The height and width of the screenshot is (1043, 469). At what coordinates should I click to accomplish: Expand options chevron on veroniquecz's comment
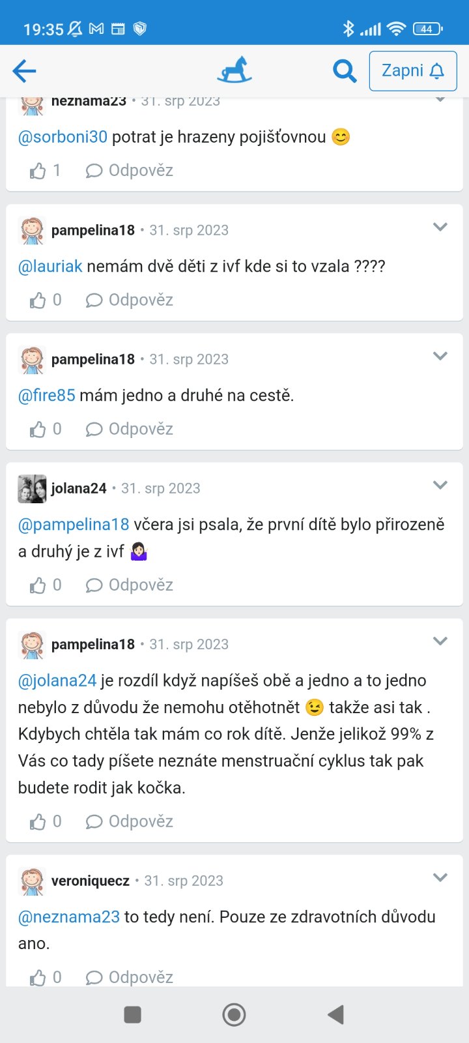[440, 877]
